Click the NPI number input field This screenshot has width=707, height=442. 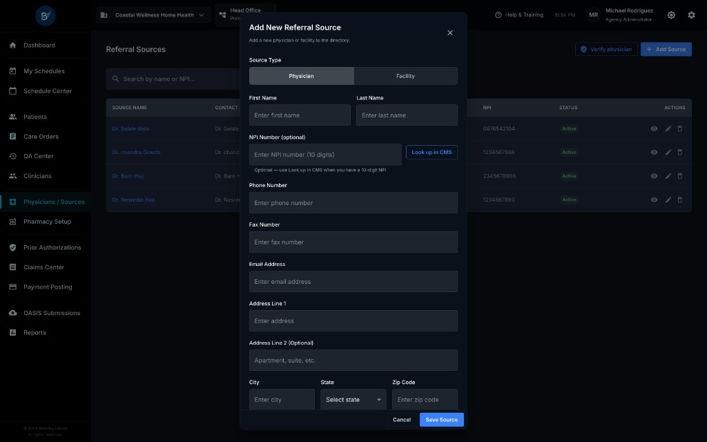point(325,155)
